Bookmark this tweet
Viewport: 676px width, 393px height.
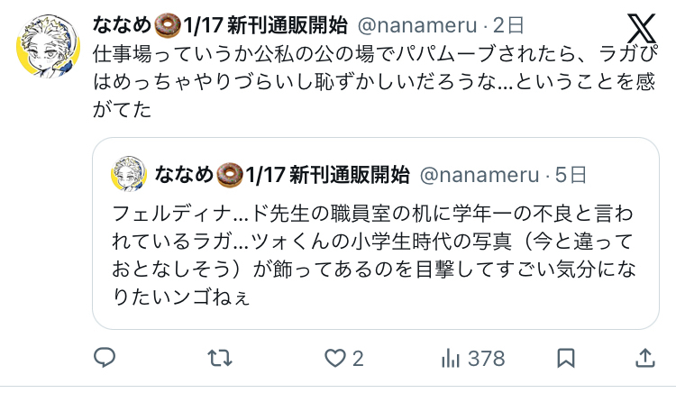(x=566, y=358)
